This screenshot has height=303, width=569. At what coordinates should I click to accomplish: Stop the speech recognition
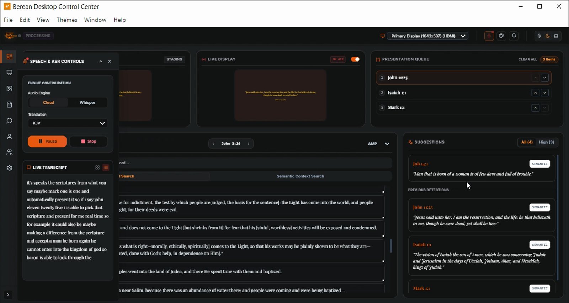pos(89,142)
